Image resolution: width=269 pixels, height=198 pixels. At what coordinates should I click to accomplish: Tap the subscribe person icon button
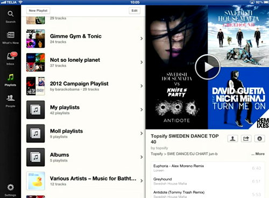[232, 138]
